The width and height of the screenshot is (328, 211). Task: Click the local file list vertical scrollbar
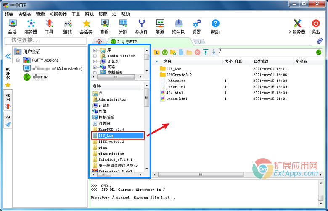tap(146, 97)
